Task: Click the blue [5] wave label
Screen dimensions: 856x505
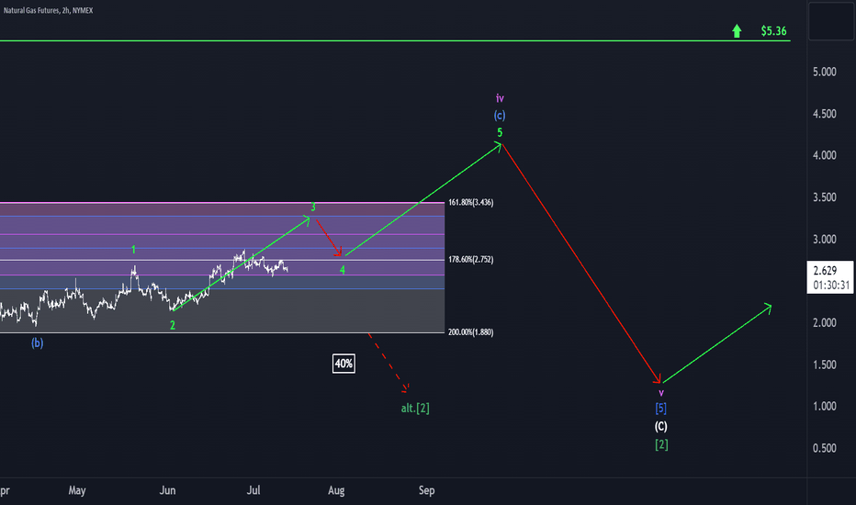Action: point(661,409)
